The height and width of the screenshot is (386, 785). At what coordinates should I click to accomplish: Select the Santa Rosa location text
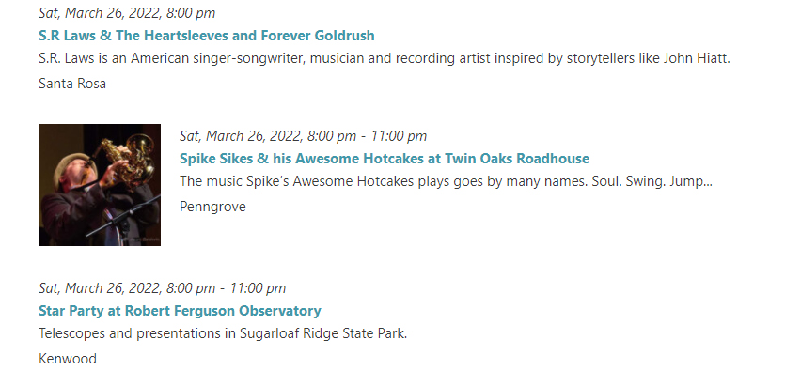tap(72, 84)
